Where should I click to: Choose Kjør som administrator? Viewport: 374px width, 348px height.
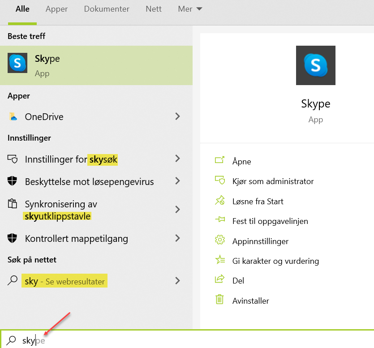pos(273,181)
